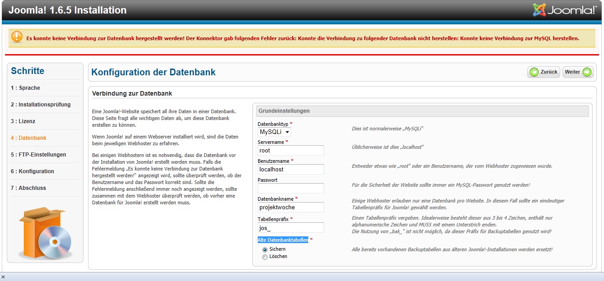Focus the Datenbankname field with projektwoche
The image size is (604, 281).
pyautogui.click(x=291, y=207)
